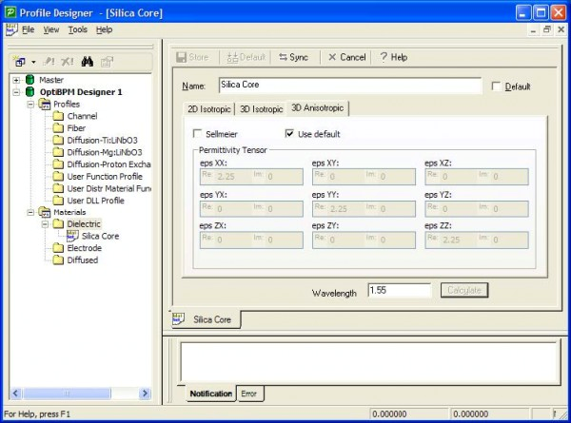Click the Sync toolbar button

pyautogui.click(x=293, y=57)
